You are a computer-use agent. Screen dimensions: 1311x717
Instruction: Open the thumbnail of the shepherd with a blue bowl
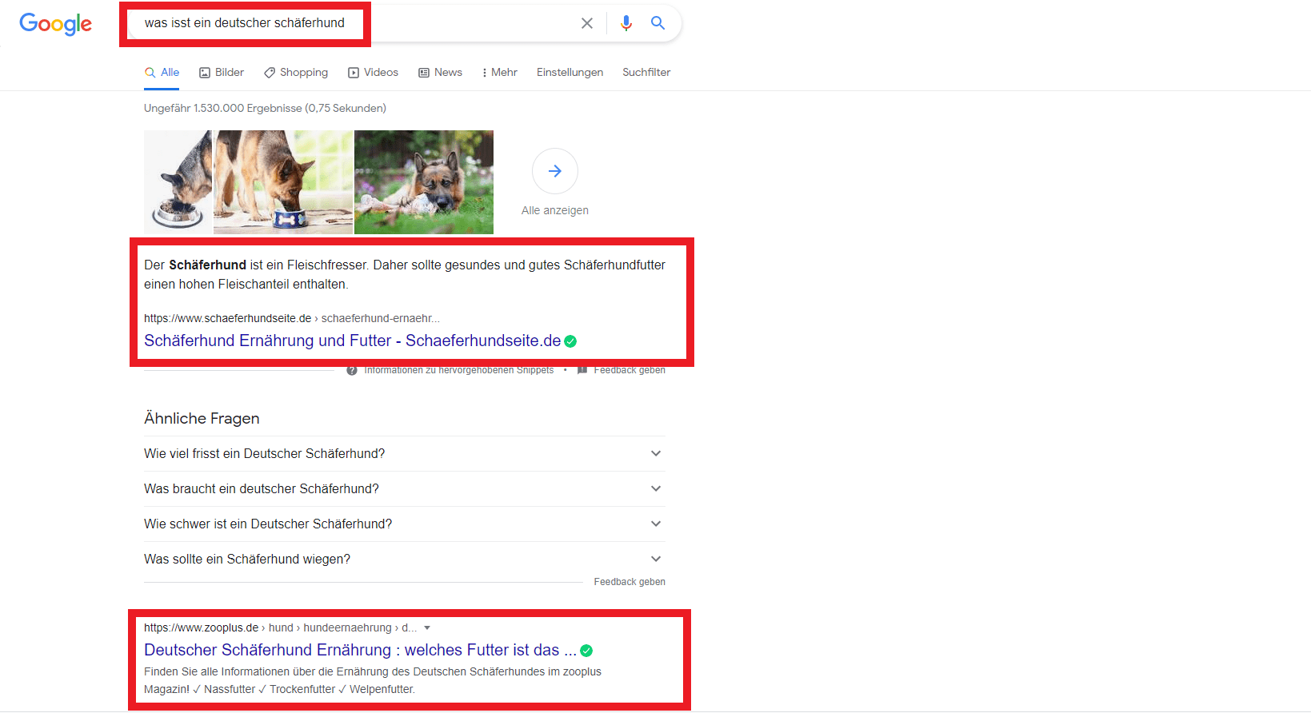(283, 182)
